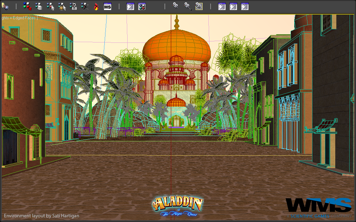Toggle the highlighted camera icon with yellow border
Image resolution: width=356 pixels, height=222 pixels.
click(199, 6)
